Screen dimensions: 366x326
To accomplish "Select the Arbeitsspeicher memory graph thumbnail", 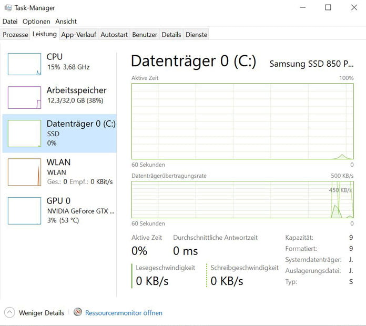I will point(24,98).
